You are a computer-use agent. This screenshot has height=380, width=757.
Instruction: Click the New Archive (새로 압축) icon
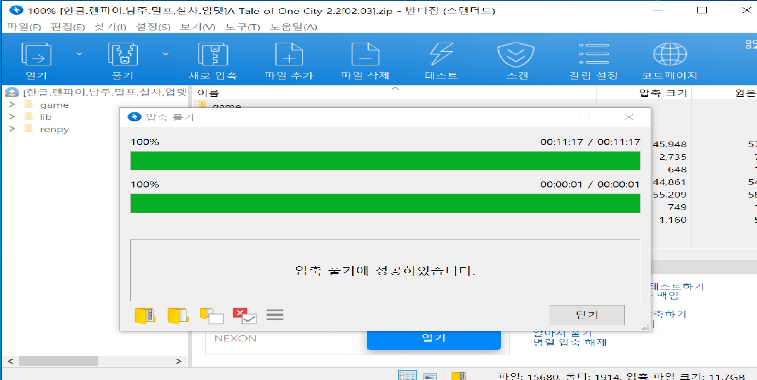213,54
